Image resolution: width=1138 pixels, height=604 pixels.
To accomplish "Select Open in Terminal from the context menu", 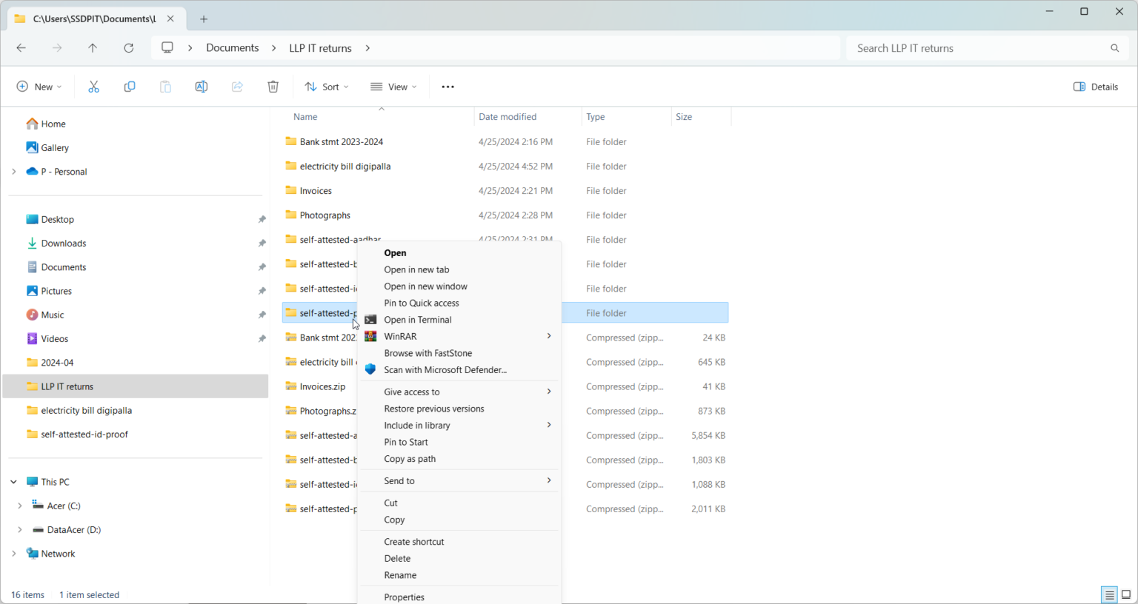I will [x=417, y=319].
